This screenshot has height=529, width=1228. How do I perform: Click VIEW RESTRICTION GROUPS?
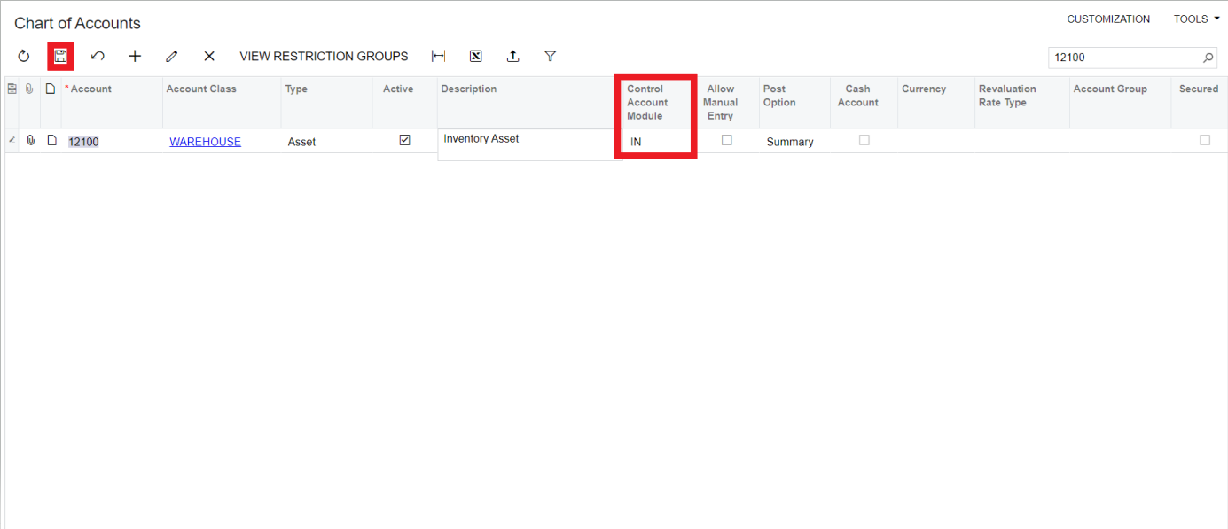click(x=324, y=56)
